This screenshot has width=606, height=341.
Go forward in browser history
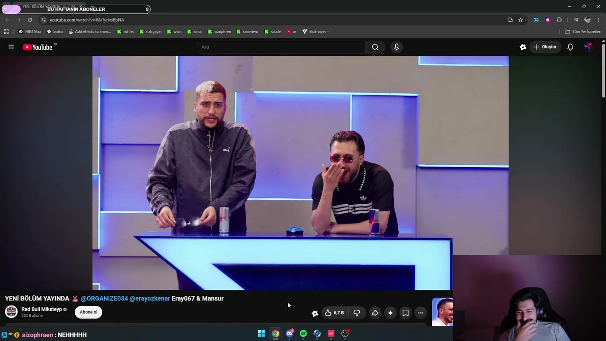pyautogui.click(x=18, y=20)
